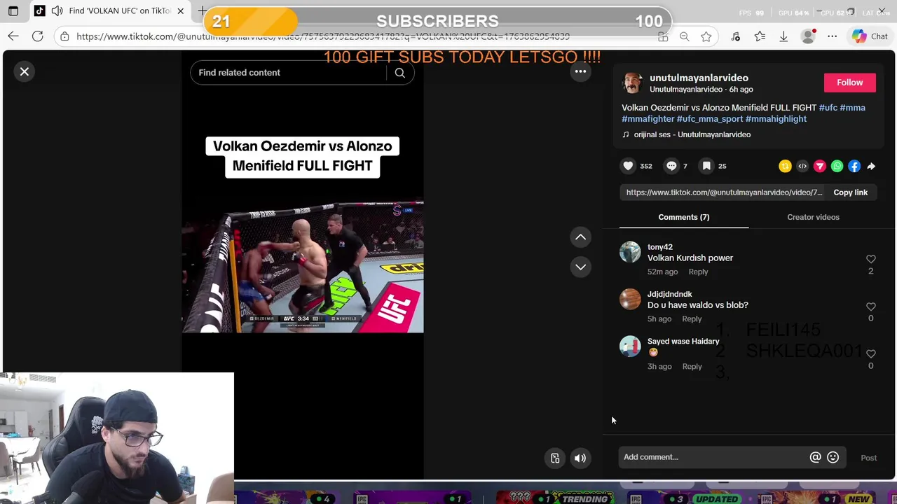Toggle auto-scroll icon beside volume button
Viewport: 897px width, 504px height.
click(x=555, y=458)
